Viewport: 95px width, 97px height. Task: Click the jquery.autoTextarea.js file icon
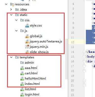coord(27,41)
